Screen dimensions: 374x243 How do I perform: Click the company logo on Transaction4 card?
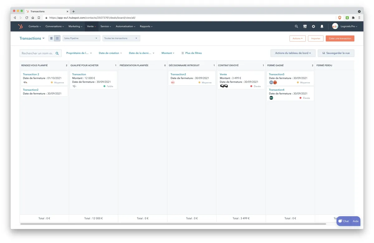271,98
